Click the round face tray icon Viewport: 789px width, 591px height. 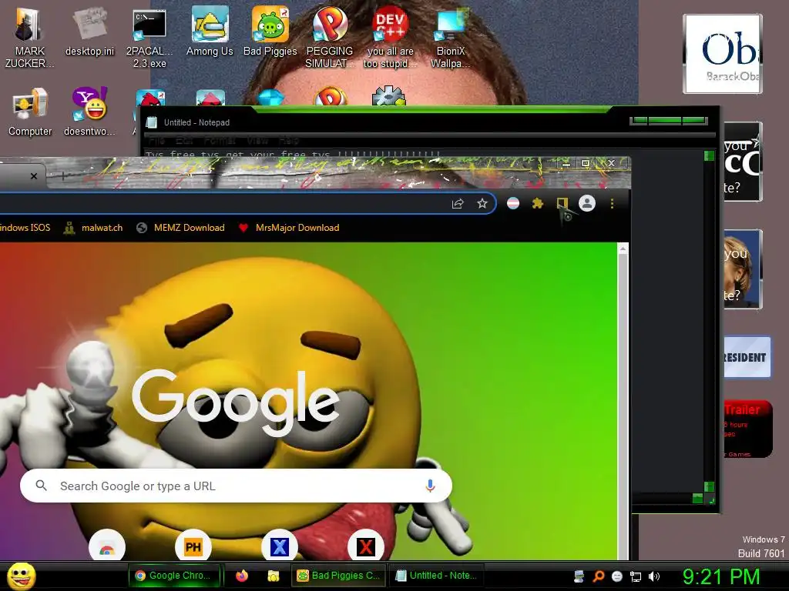(x=617, y=576)
